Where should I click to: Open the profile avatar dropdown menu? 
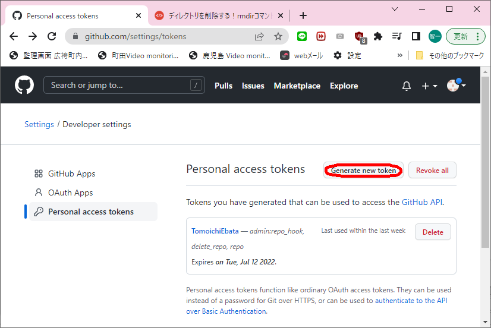[456, 86]
